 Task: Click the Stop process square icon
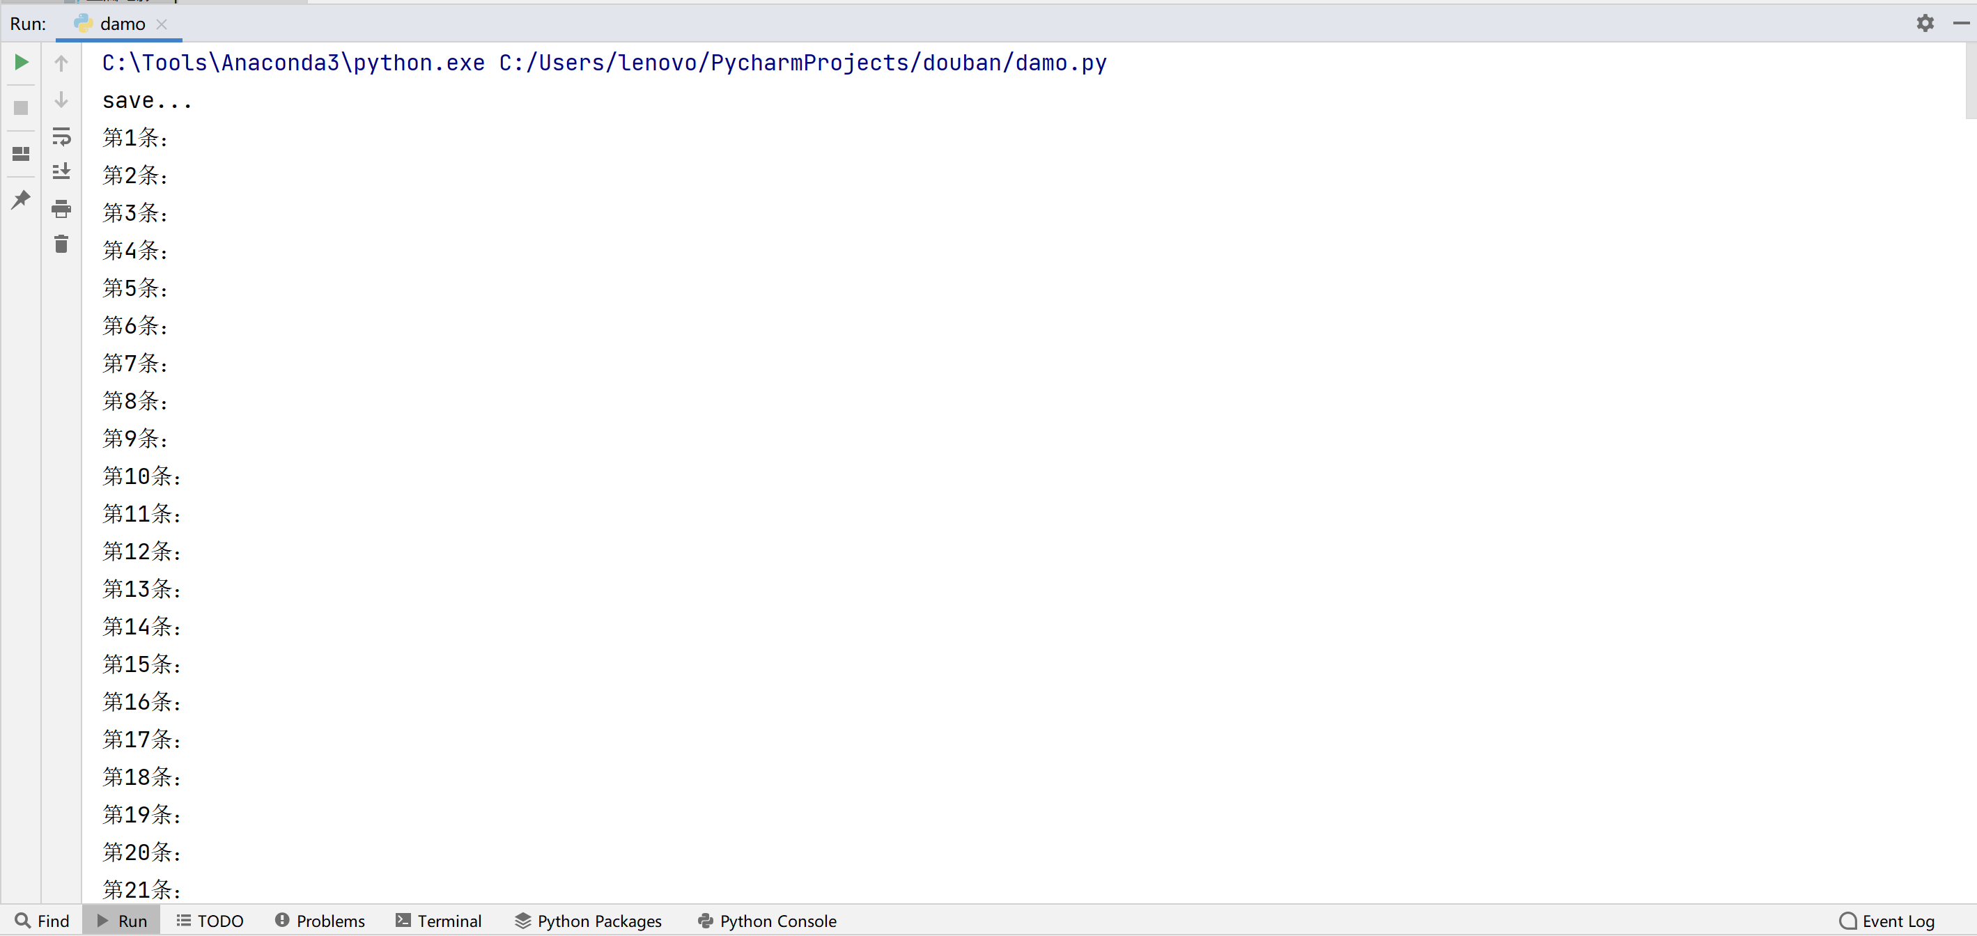click(22, 108)
